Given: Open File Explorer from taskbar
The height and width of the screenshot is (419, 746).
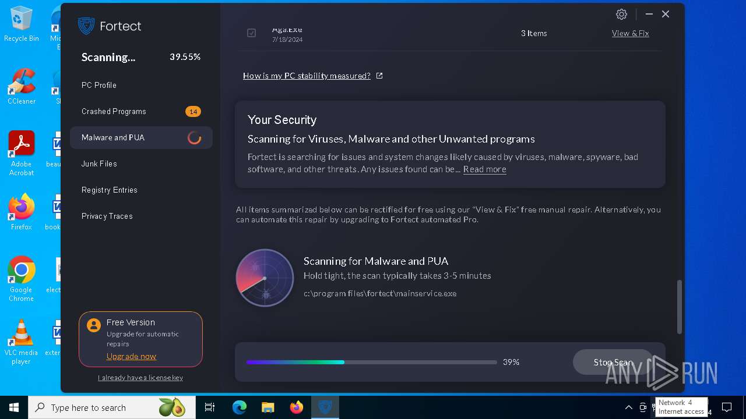Looking at the screenshot, I should point(268,407).
